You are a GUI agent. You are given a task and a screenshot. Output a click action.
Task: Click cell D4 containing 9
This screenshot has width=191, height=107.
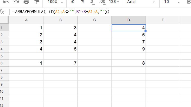[129, 49]
